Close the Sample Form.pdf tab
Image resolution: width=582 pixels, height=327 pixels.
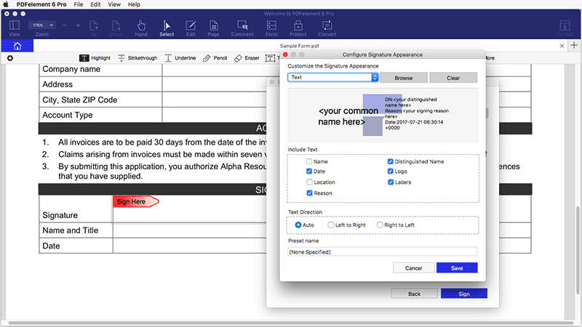pyautogui.click(x=562, y=46)
